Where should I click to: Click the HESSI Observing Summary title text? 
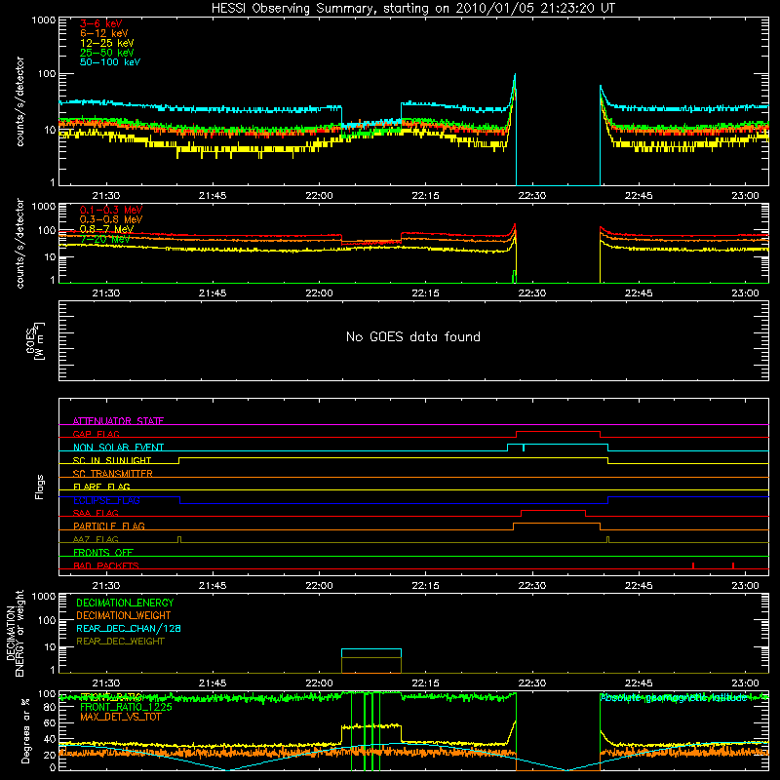412,9
